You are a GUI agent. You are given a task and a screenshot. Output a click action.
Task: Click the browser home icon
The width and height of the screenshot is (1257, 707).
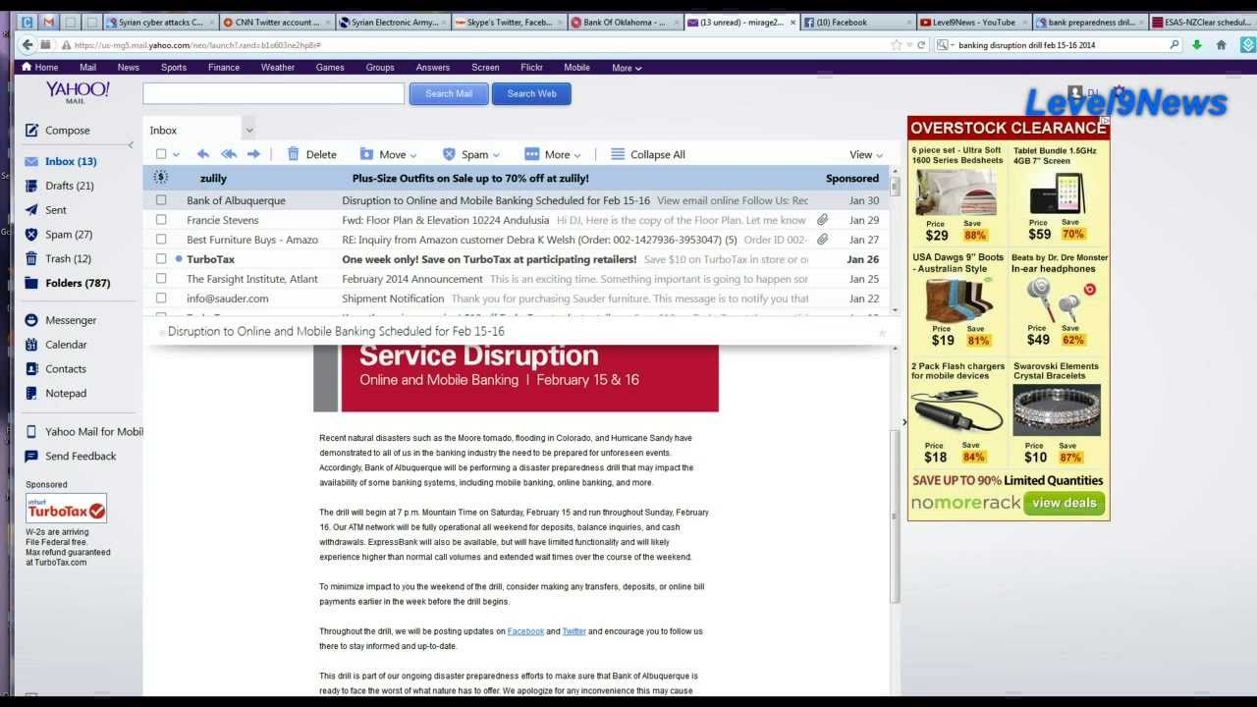pyautogui.click(x=1222, y=44)
